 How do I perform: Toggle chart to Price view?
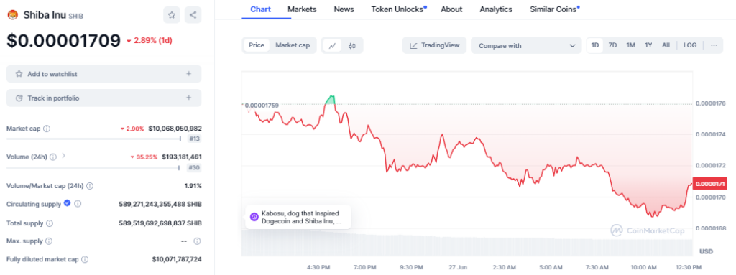pos(257,45)
